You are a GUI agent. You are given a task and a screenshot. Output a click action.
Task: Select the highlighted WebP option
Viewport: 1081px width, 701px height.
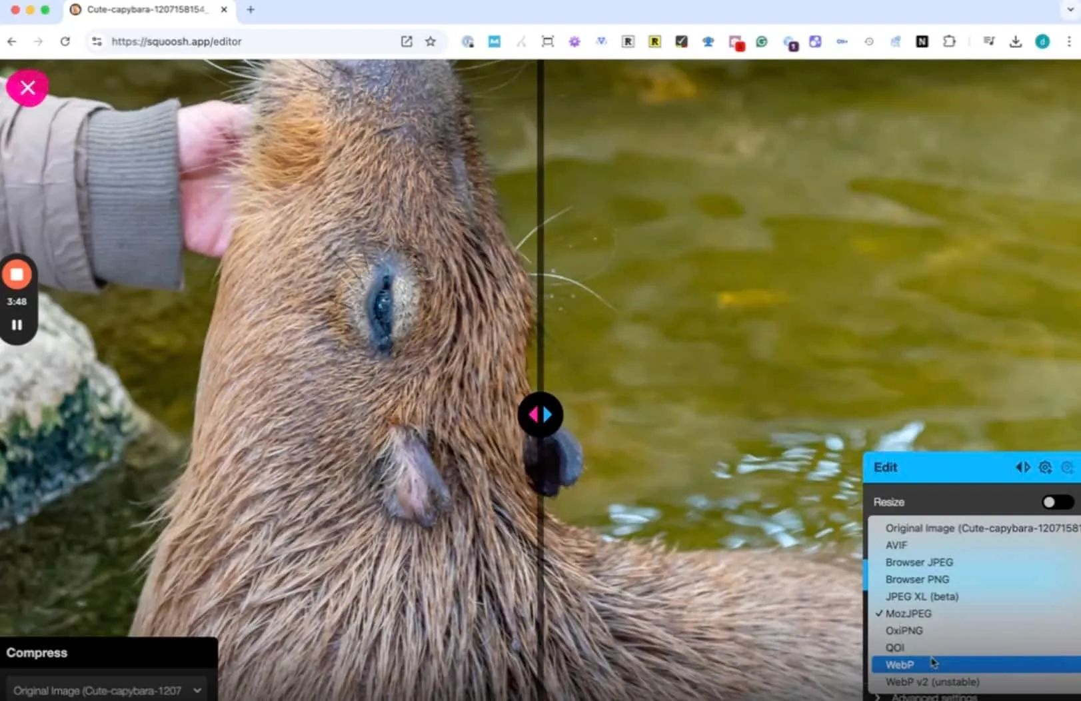[x=976, y=664]
